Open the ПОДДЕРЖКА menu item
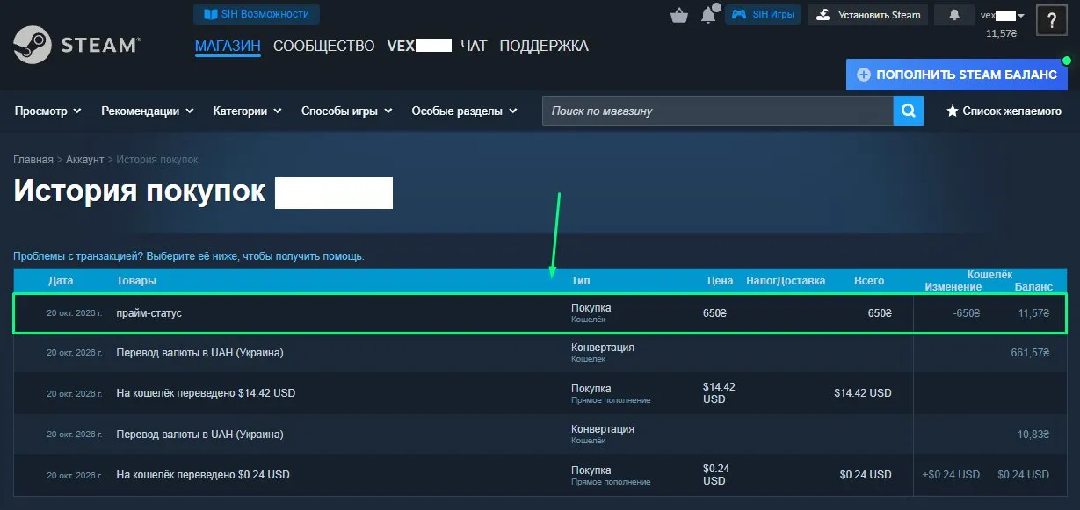 pyautogui.click(x=544, y=46)
